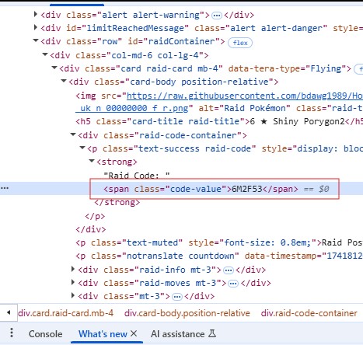Image resolution: width=363 pixels, height=345 pixels.
Task: Click ellipsis badge in raid-moves div
Action: coord(233,284)
